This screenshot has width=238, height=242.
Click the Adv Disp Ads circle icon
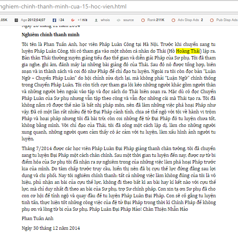173,20
